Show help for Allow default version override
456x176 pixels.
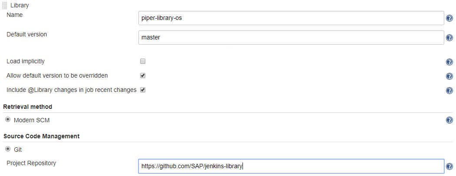449,76
